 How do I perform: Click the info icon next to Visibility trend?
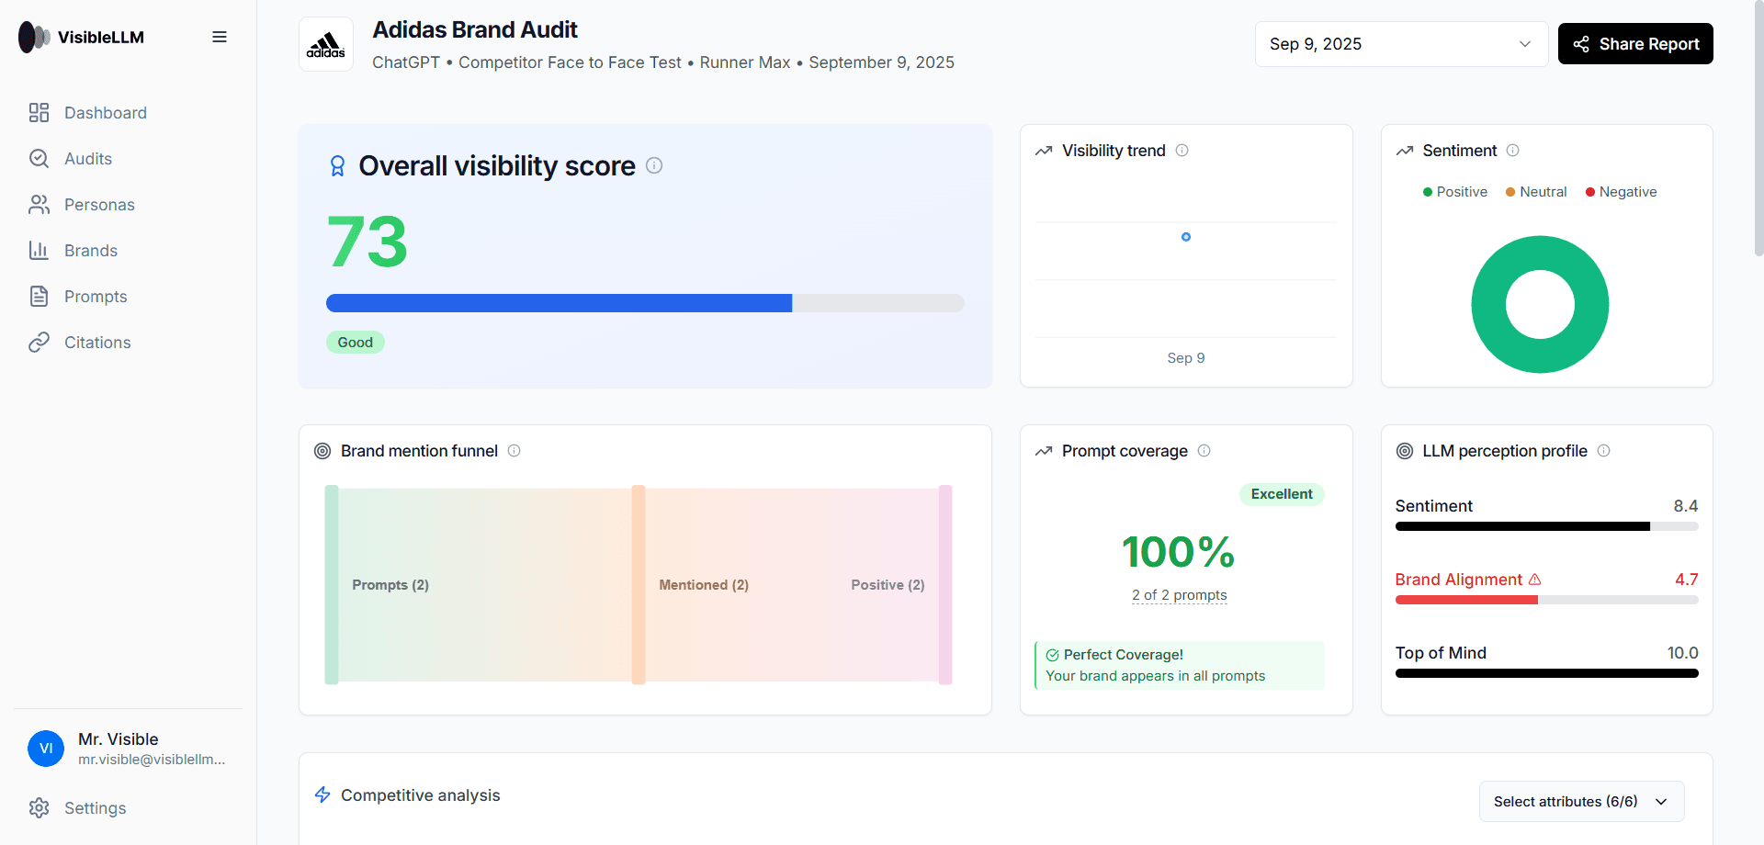[x=1182, y=151]
